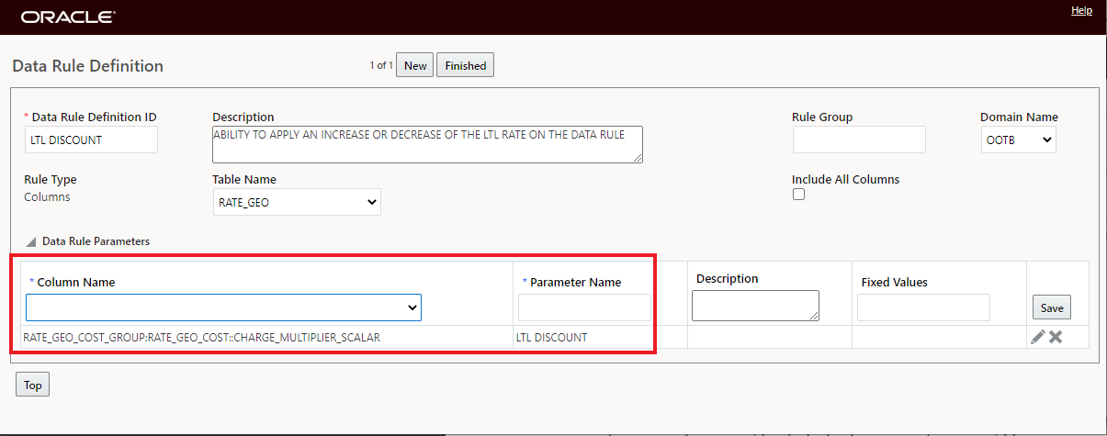Image resolution: width=1107 pixels, height=436 pixels.
Task: Delete the LTL DISCOUNT parameter row
Action: [x=1056, y=337]
